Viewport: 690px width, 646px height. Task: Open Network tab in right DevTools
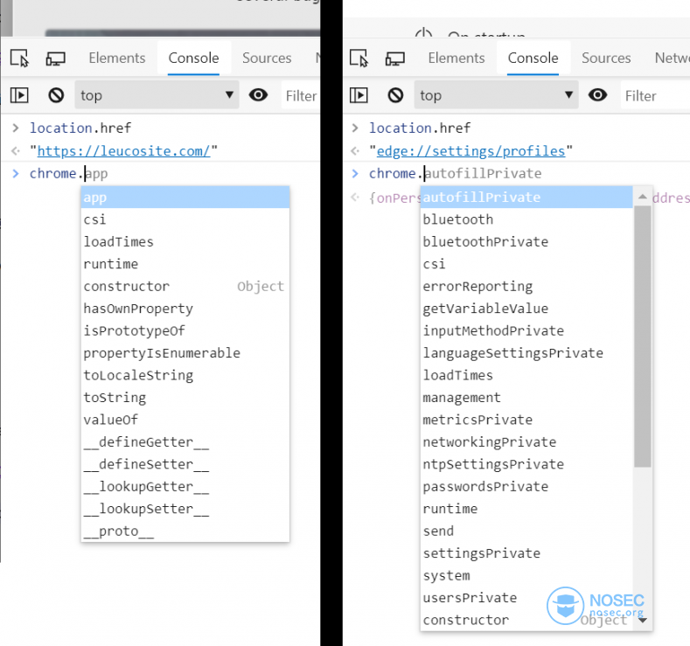click(x=672, y=58)
